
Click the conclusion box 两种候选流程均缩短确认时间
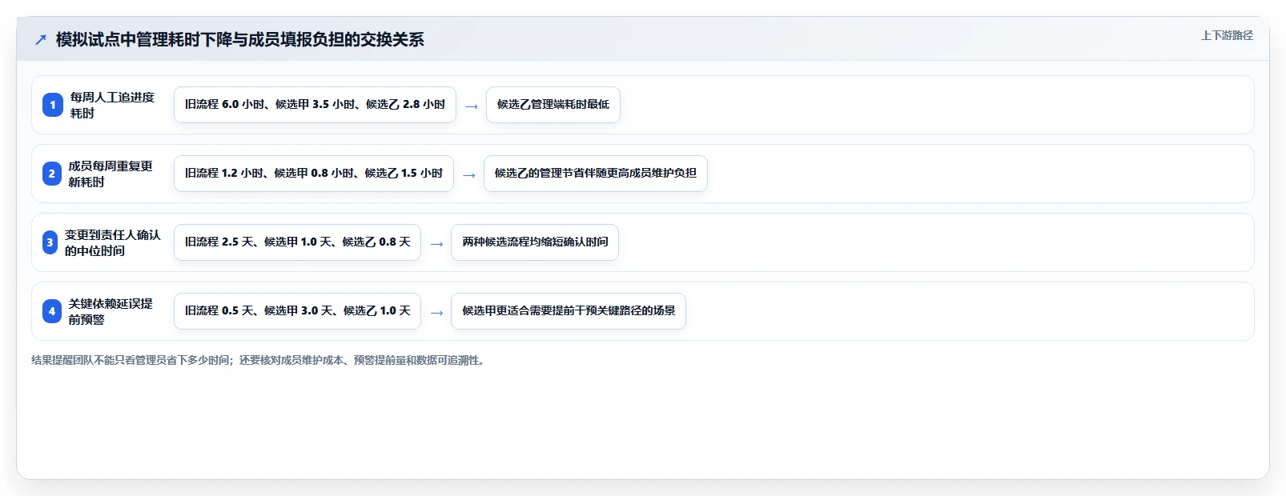click(535, 242)
